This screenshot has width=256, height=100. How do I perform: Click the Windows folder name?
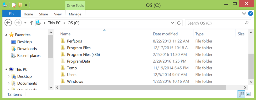pos(75,81)
